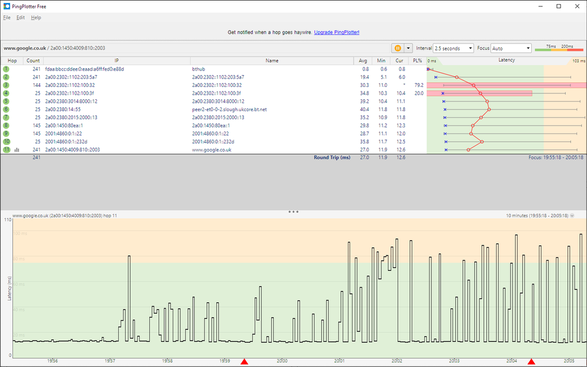Open the 10 minutes timeline range dropdown
The height and width of the screenshot is (367, 587).
click(572, 216)
